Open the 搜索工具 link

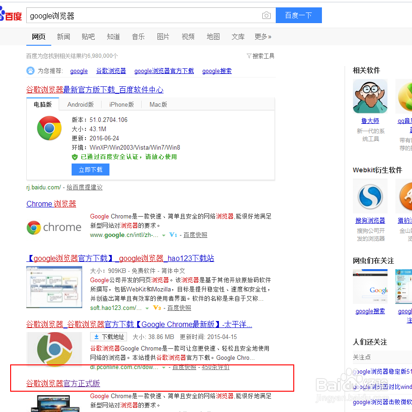click(263, 56)
